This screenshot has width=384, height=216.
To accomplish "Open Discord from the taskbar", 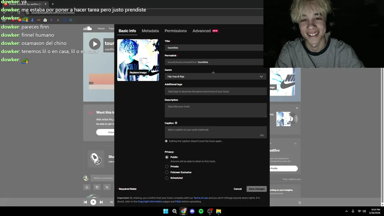I will pyautogui.click(x=192, y=211).
